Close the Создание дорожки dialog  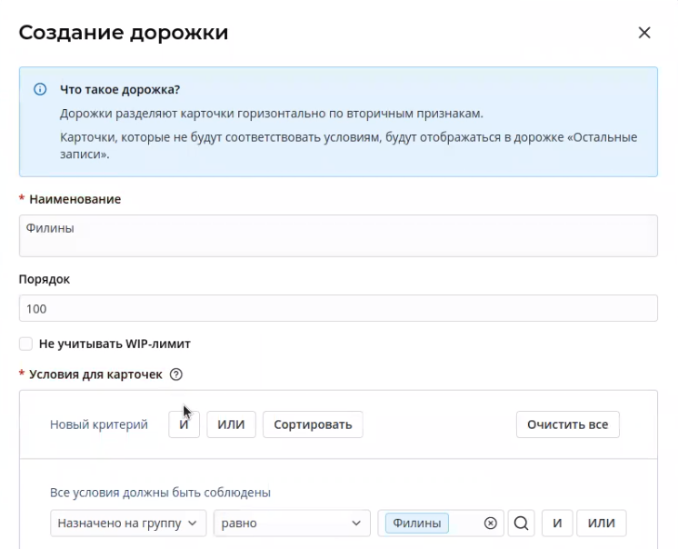[x=644, y=33]
